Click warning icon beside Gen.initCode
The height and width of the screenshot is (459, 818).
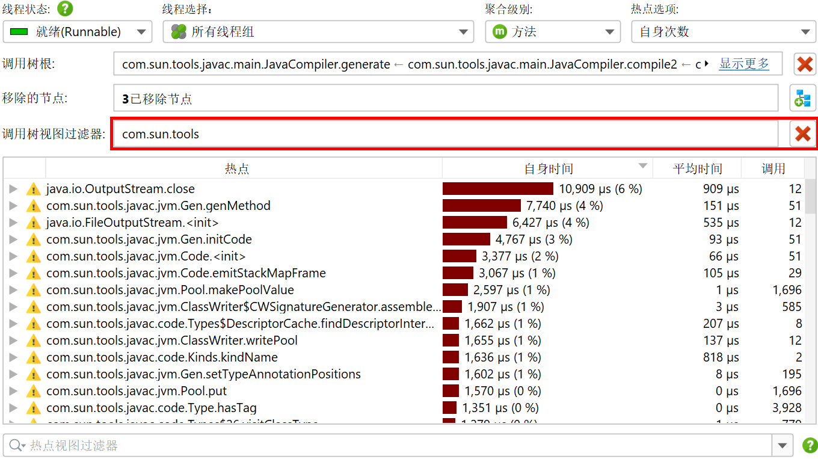33,239
